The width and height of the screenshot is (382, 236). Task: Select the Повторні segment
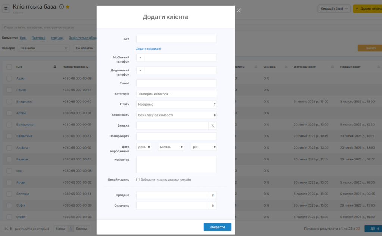coord(38,38)
